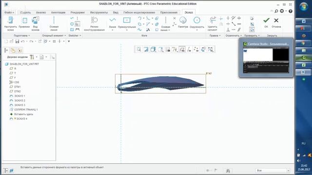The width and height of the screenshot is (312, 175).
Task: Select the Fillet sketch tool icon
Action: point(148,18)
